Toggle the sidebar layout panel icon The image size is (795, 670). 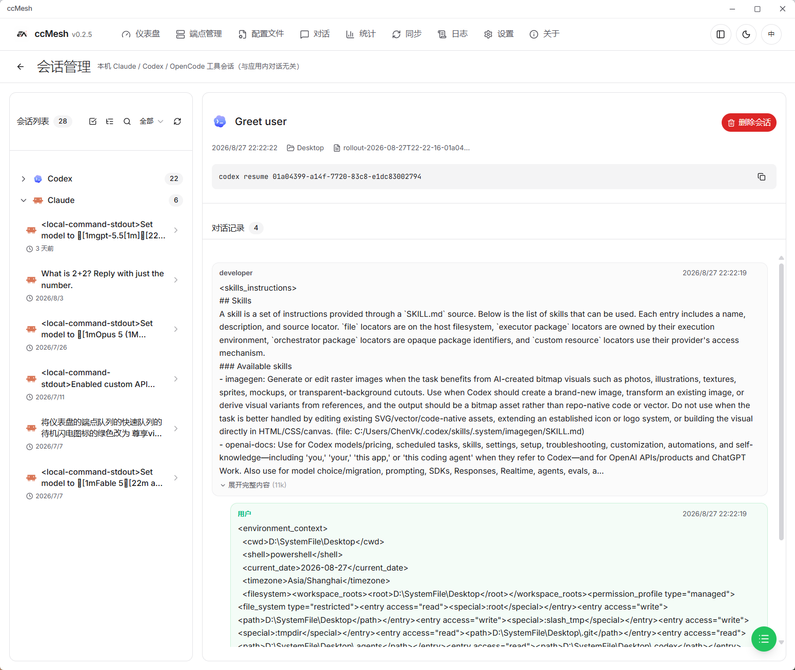coord(721,34)
